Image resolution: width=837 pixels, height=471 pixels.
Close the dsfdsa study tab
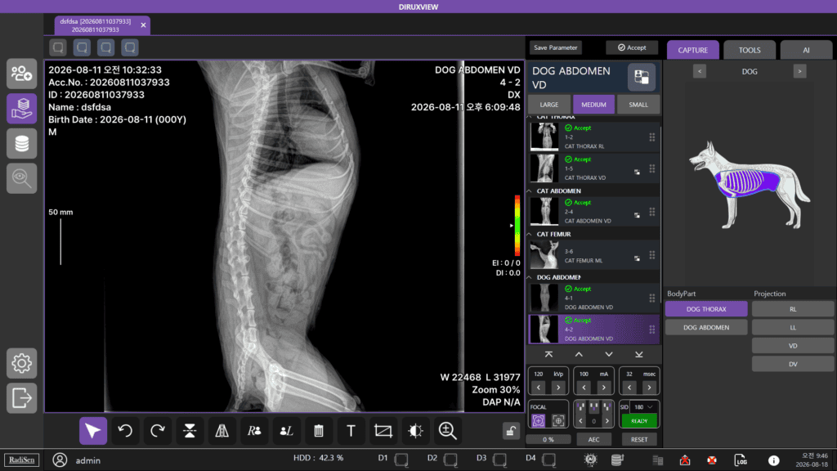tap(143, 25)
